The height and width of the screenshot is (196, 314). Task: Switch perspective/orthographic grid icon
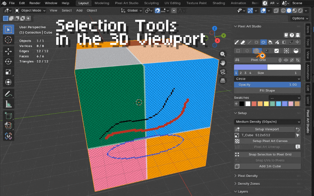(x=223, y=80)
